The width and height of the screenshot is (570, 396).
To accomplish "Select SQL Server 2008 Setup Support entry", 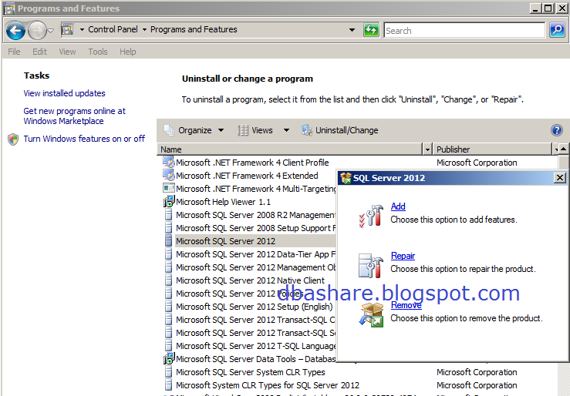I will 255,228.
